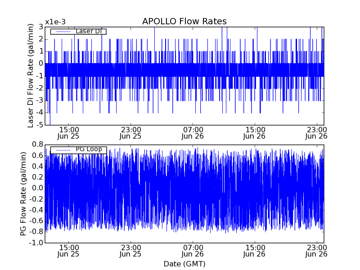
Task: Click y-tick '0.6' on the PG Loop plot
Action: [x=38, y=156]
